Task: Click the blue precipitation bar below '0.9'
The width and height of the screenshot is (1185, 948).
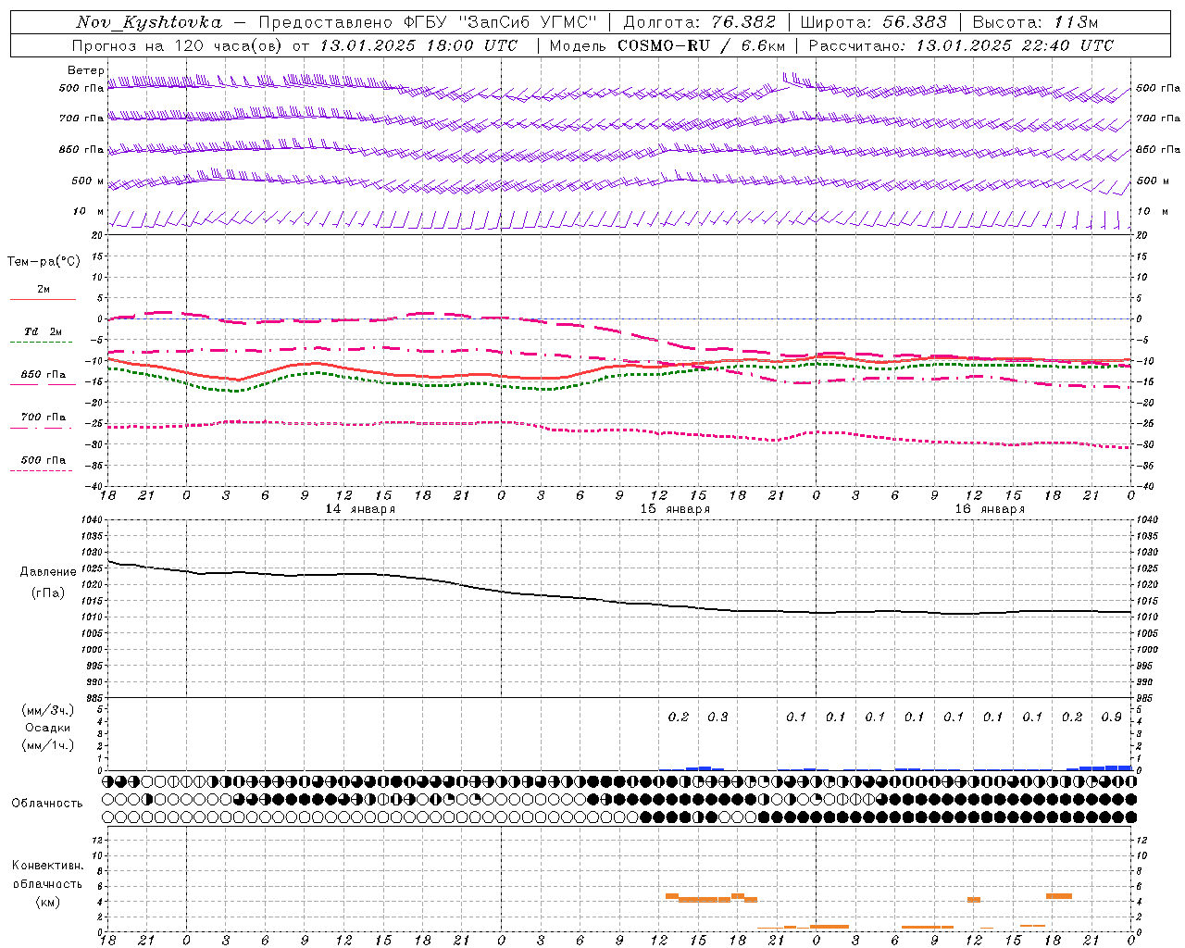Action: pyautogui.click(x=1112, y=767)
